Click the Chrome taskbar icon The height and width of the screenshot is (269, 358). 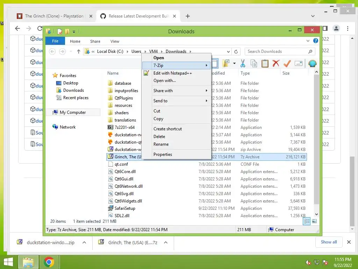coord(49,262)
